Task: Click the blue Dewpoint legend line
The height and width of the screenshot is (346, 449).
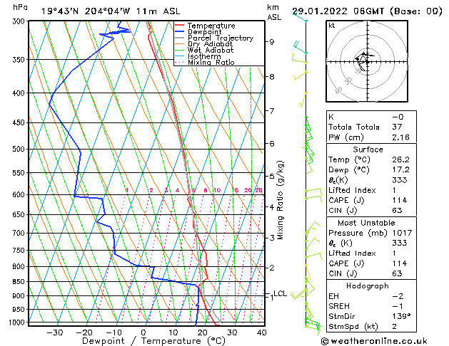Action: [x=180, y=32]
